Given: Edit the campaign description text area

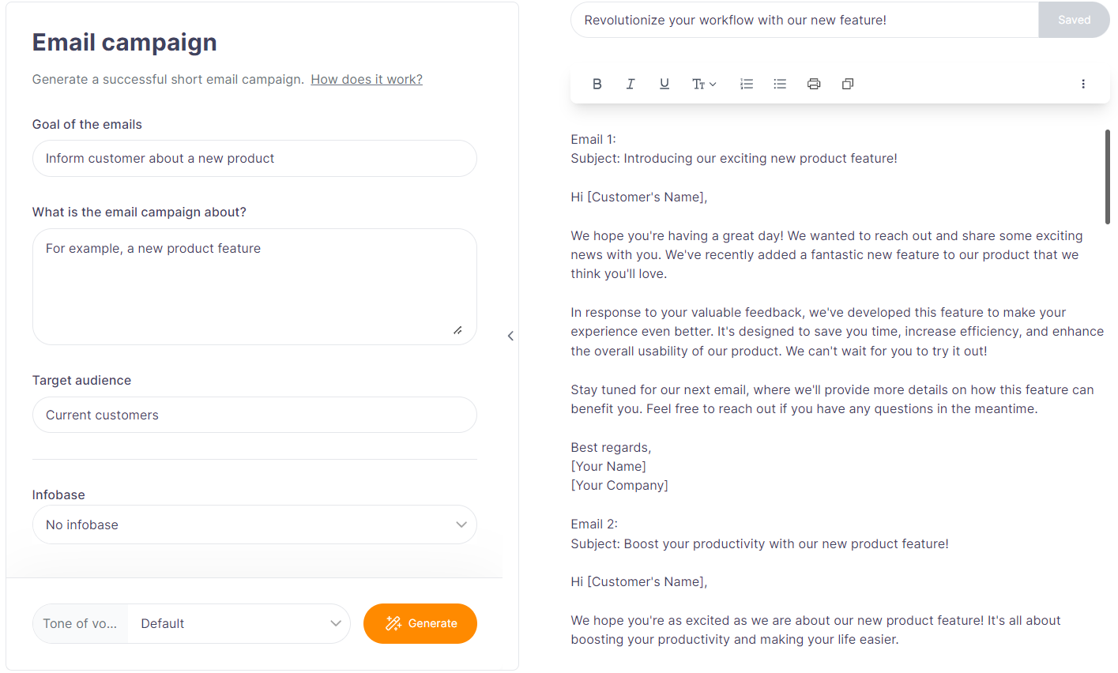Looking at the screenshot, I should click(x=254, y=286).
